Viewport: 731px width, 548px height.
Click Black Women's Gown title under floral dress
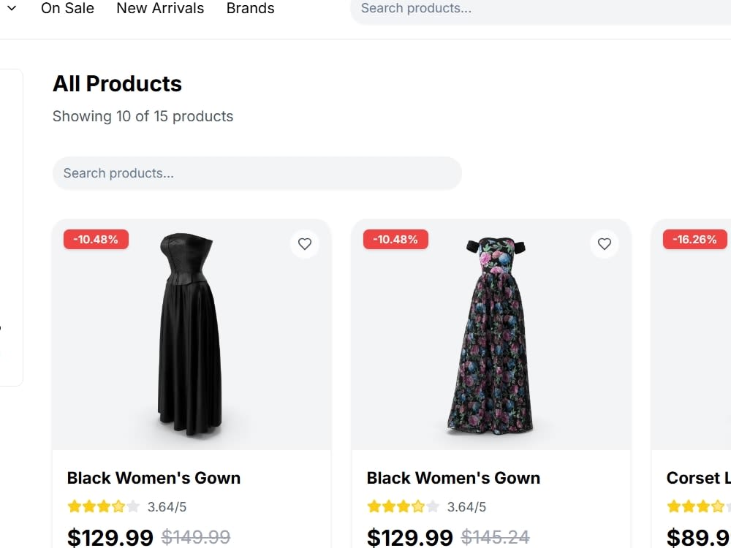pos(453,478)
